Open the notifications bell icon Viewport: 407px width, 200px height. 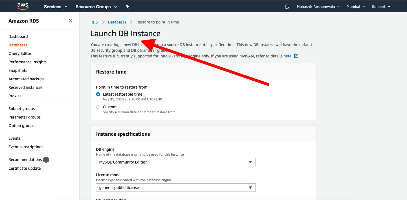(x=287, y=7)
